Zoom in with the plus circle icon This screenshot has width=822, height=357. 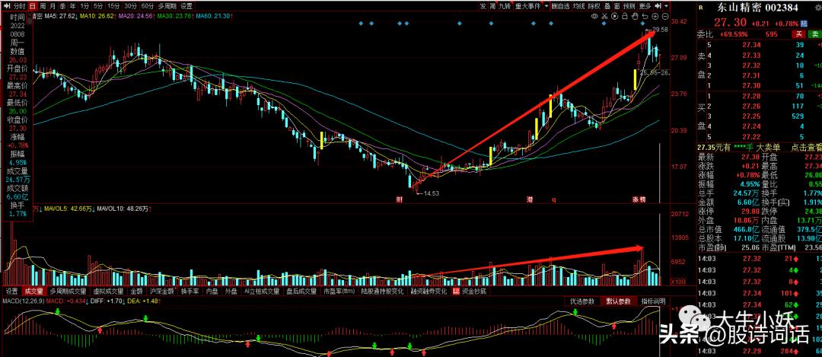point(655,16)
